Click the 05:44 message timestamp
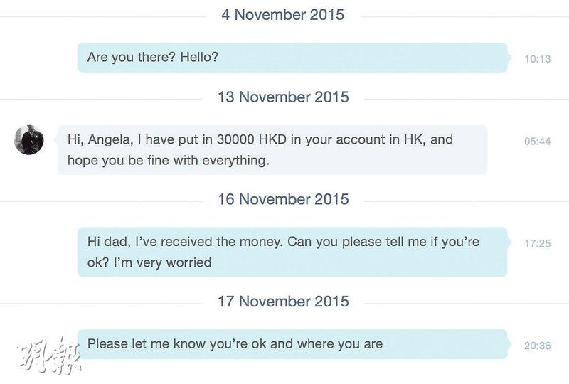 point(537,142)
